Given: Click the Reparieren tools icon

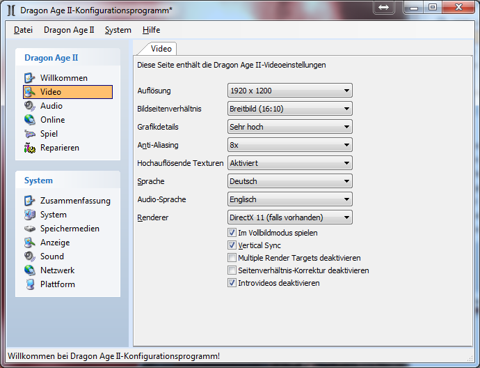Looking at the screenshot, I should pos(30,148).
